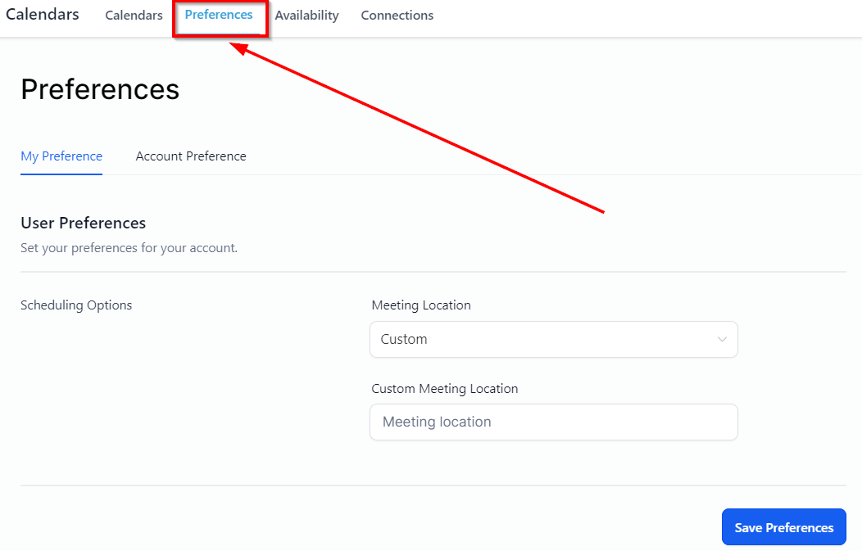Click the 'Custom' value text in the dropdown
The width and height of the screenshot is (862, 551).
point(404,339)
